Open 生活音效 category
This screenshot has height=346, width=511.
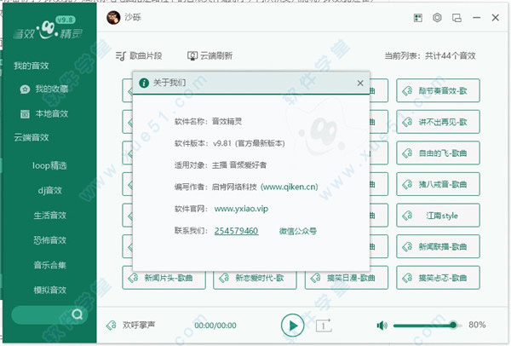[49, 216]
